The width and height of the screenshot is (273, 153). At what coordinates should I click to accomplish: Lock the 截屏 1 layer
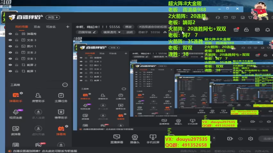click(x=16, y=71)
